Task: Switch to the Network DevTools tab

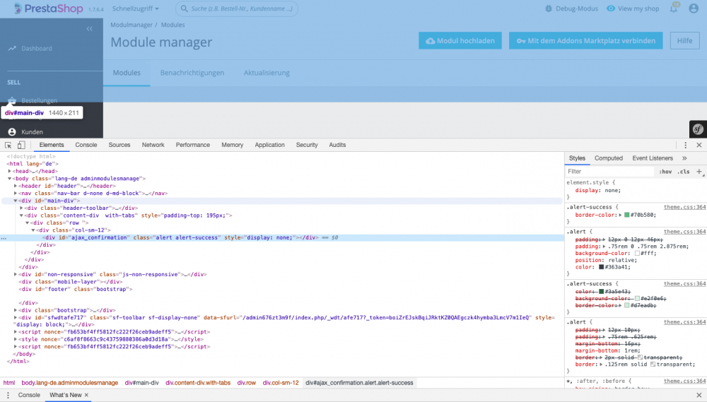Action: point(153,145)
